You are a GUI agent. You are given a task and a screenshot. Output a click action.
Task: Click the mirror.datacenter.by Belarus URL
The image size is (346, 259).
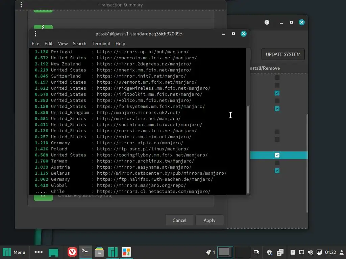162,173
